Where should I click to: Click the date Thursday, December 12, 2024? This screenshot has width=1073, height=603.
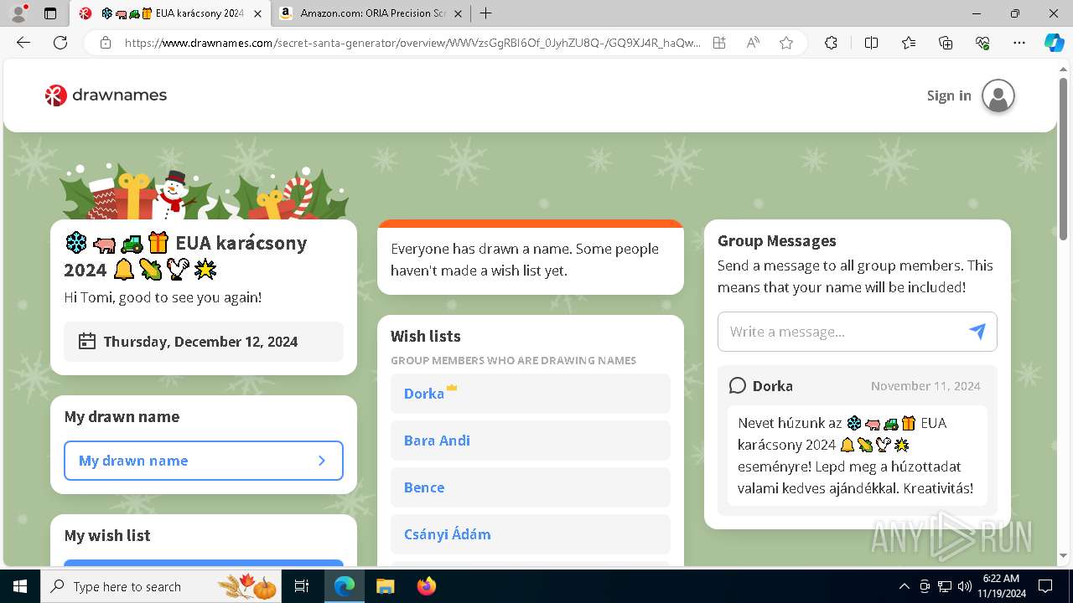point(201,342)
